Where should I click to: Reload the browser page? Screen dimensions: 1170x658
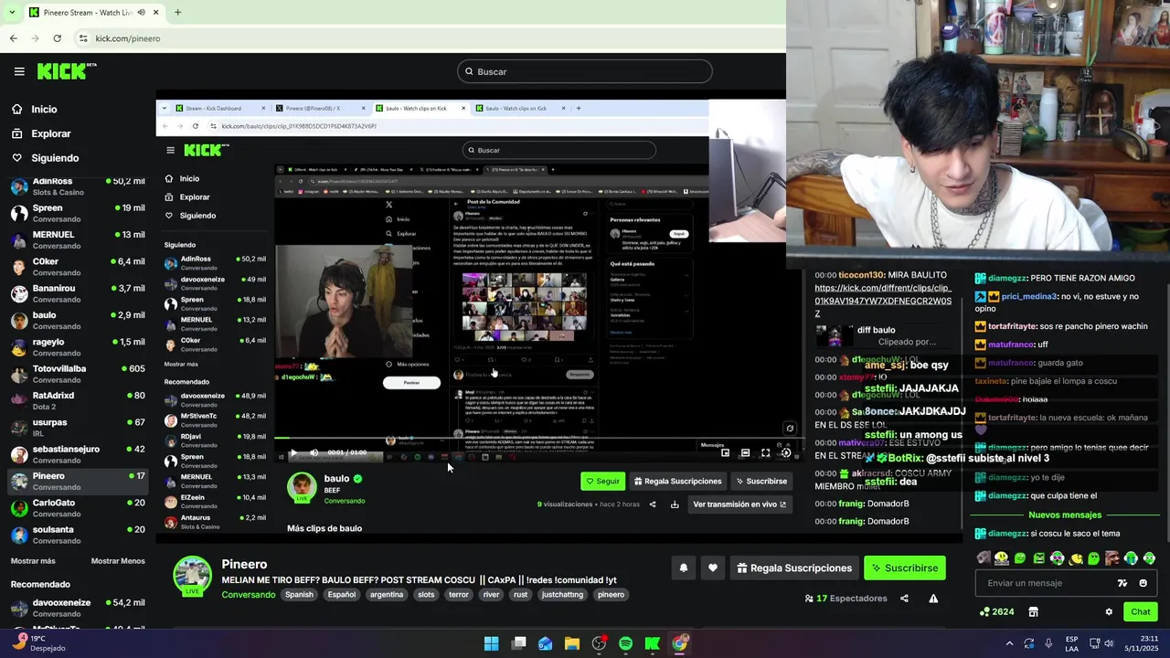pos(57,38)
